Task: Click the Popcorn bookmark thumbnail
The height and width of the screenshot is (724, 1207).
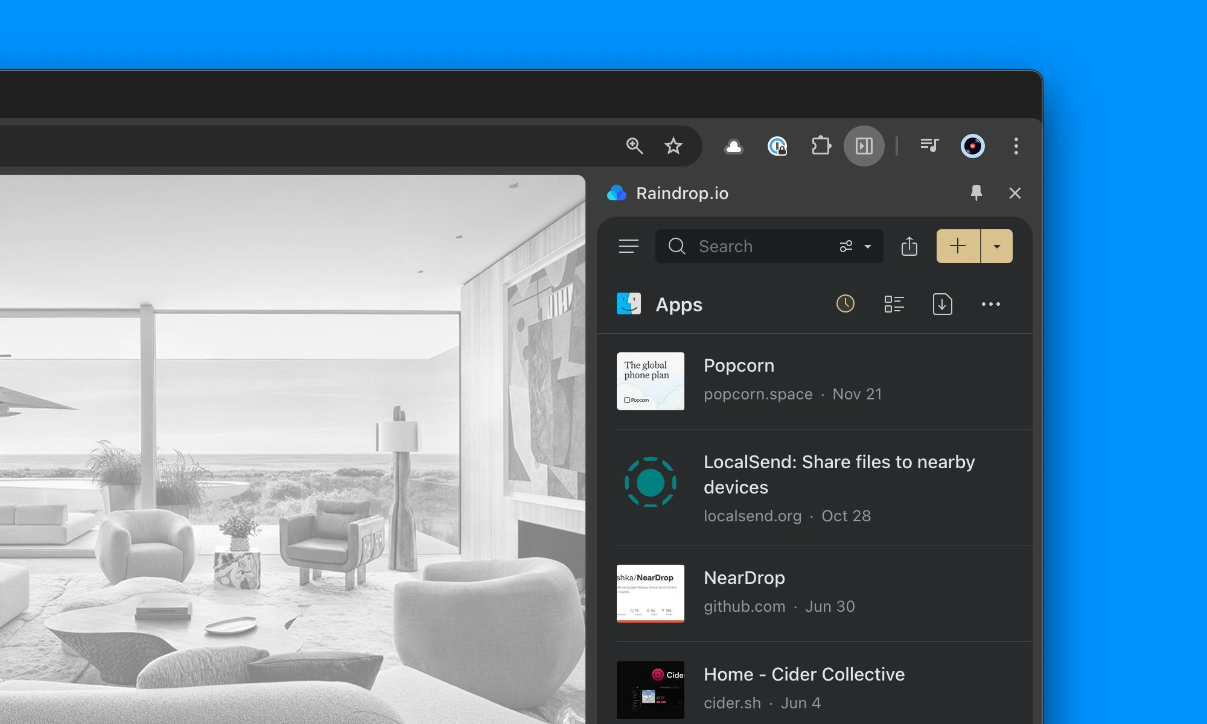Action: point(650,381)
